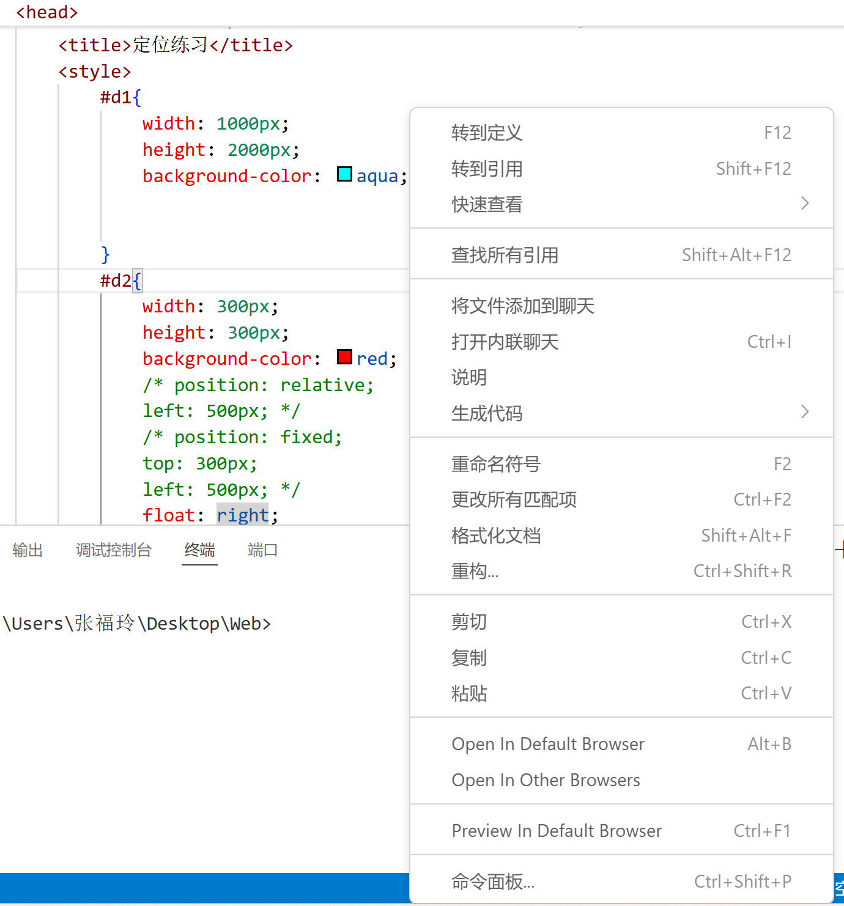844x906 pixels.
Task: Click the '<style>' tag in the editor
Action: point(95,72)
